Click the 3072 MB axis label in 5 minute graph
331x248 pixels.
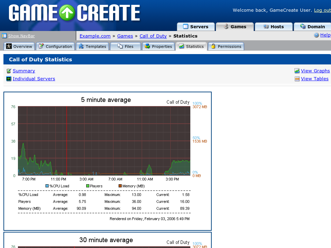point(200,107)
